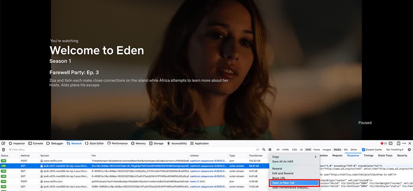Open the Storage panel
Screen dimensions: 413x191
click(156, 144)
